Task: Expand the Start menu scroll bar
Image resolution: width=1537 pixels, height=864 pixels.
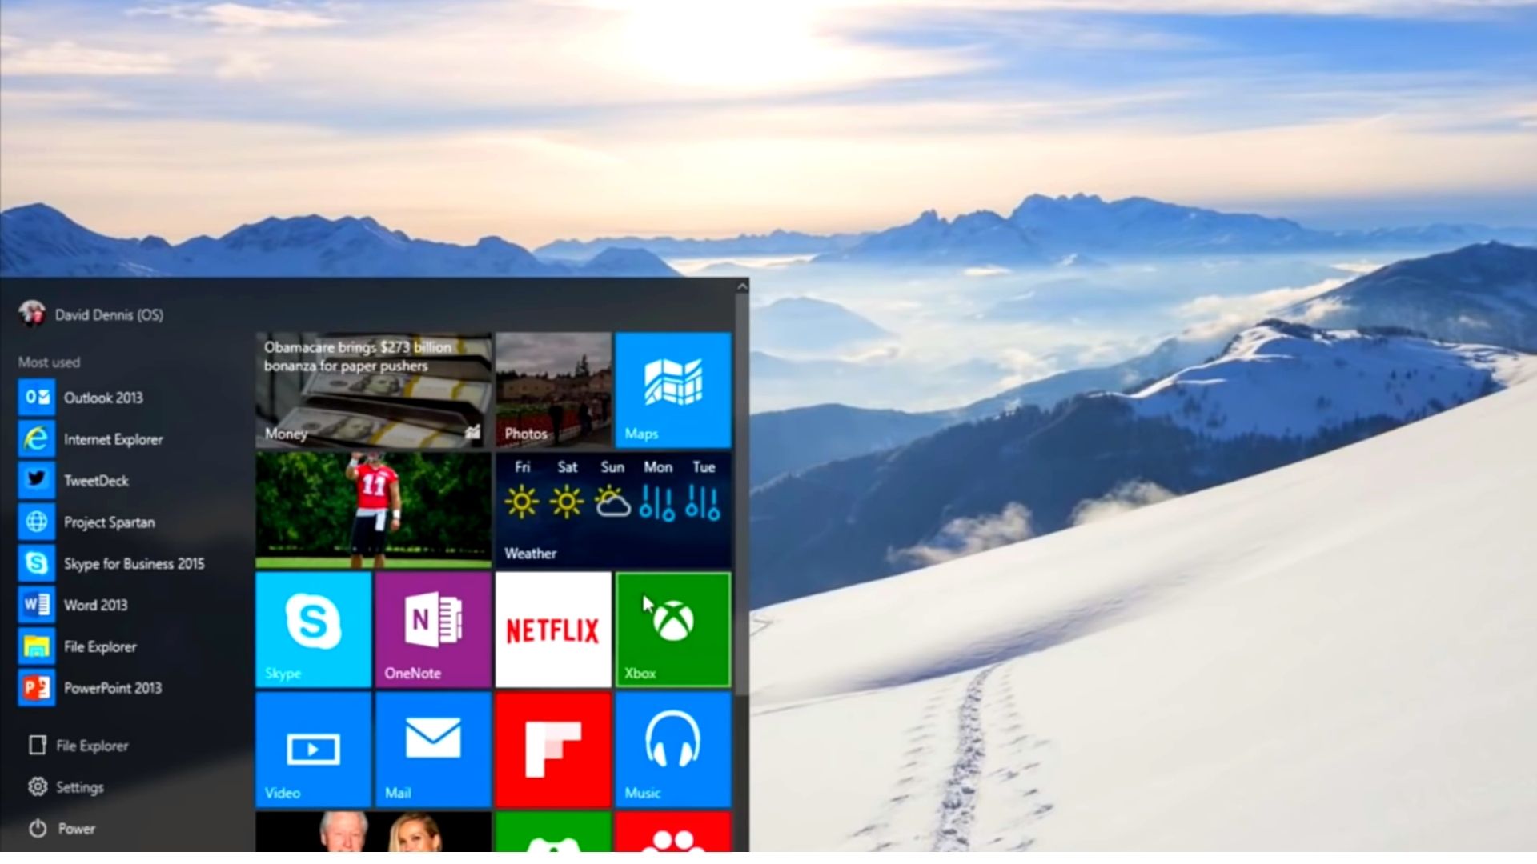Action: [x=742, y=287]
